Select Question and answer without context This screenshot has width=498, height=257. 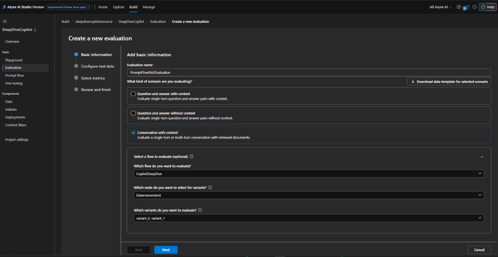click(x=133, y=113)
